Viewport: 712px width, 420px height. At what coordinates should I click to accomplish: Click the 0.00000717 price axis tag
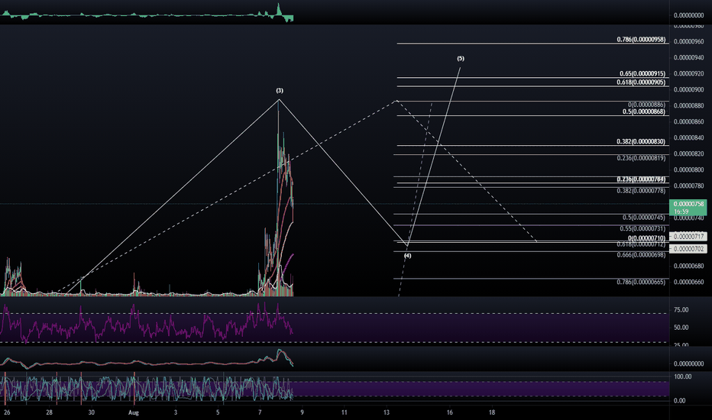[688, 237]
